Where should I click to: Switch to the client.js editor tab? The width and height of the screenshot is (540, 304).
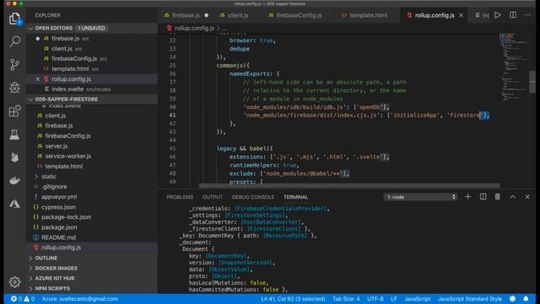click(238, 15)
